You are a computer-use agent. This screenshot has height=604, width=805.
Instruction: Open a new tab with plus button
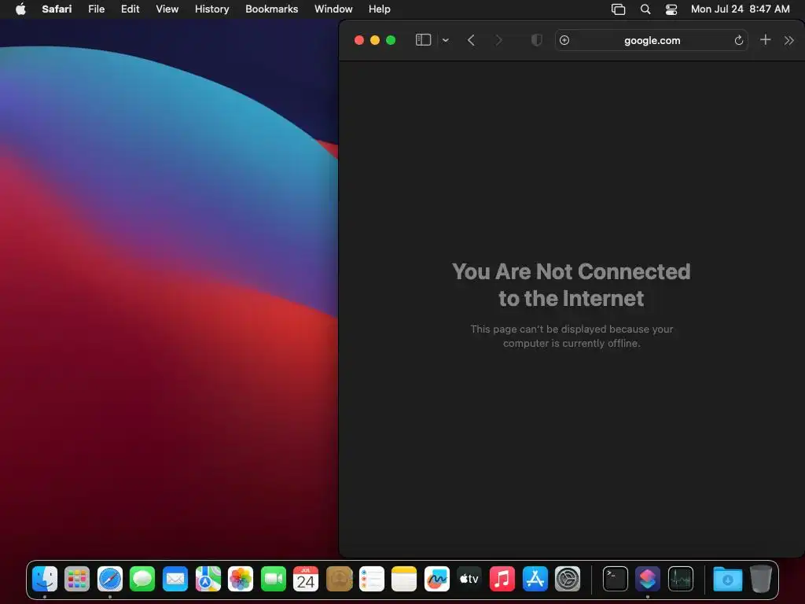pos(765,39)
